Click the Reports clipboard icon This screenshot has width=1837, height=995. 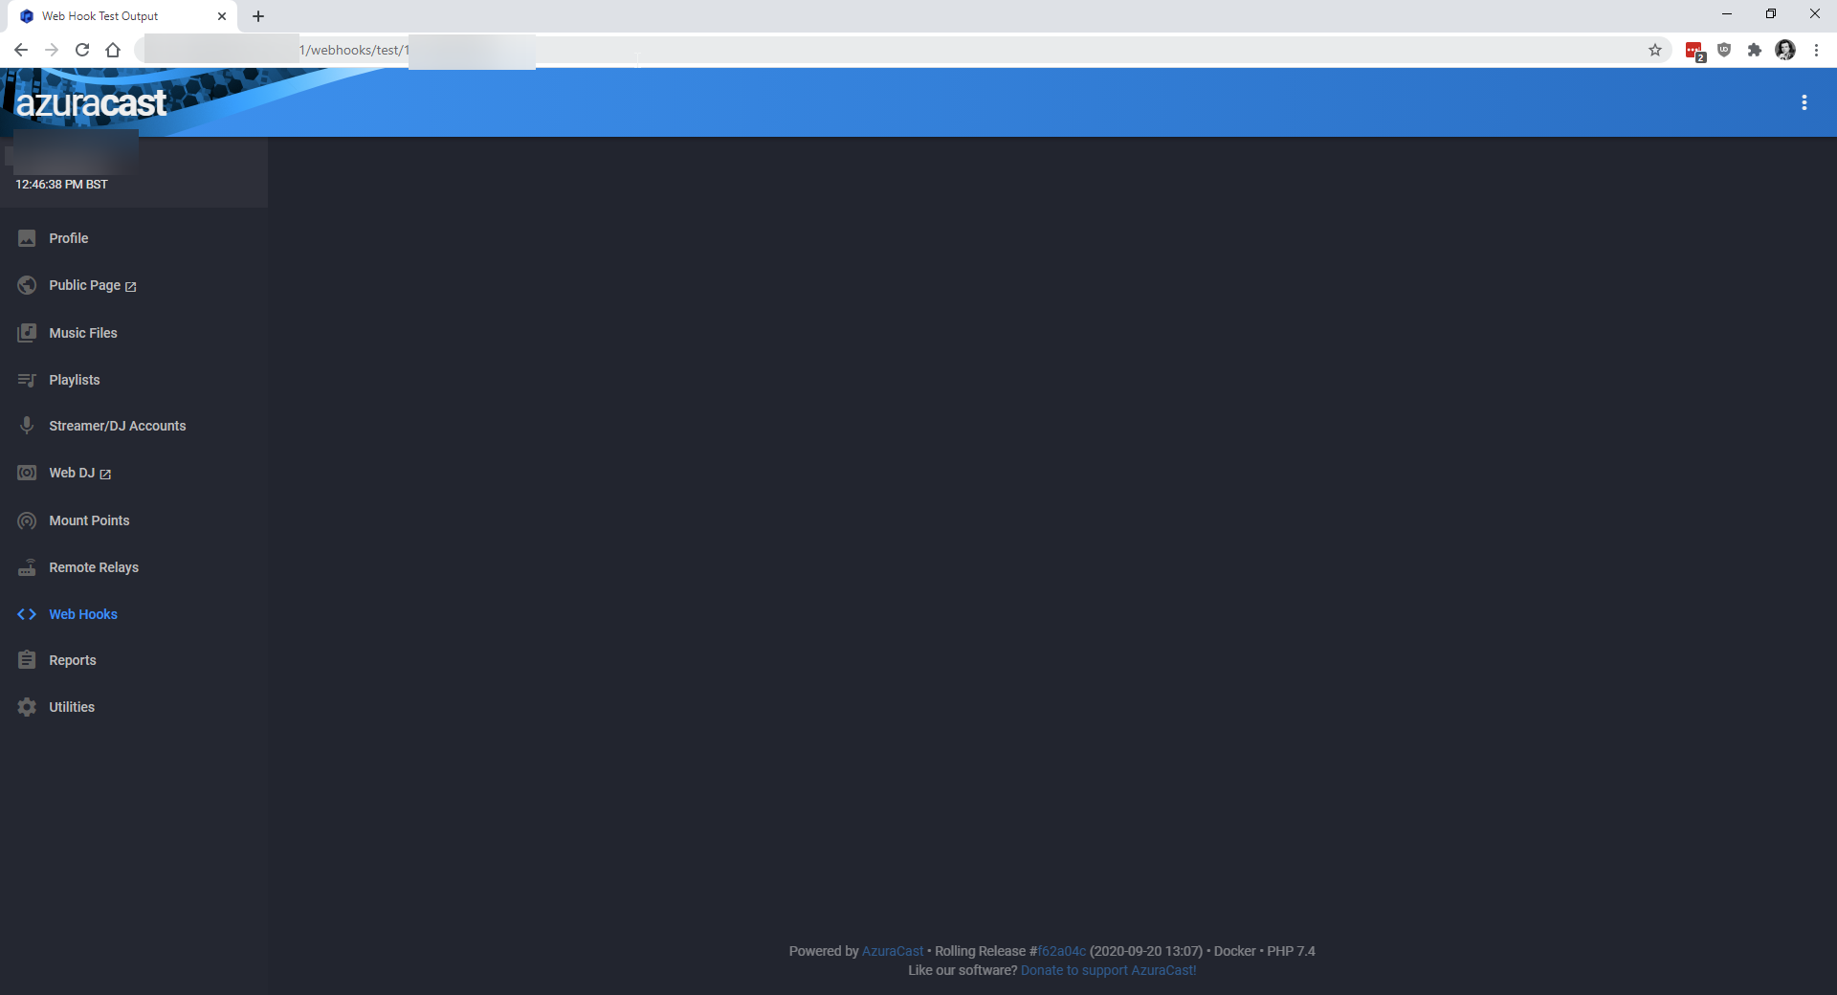pos(27,660)
